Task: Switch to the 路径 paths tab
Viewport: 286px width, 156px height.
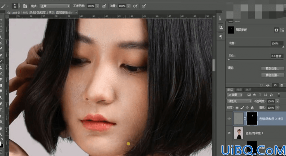Action: (x=248, y=90)
